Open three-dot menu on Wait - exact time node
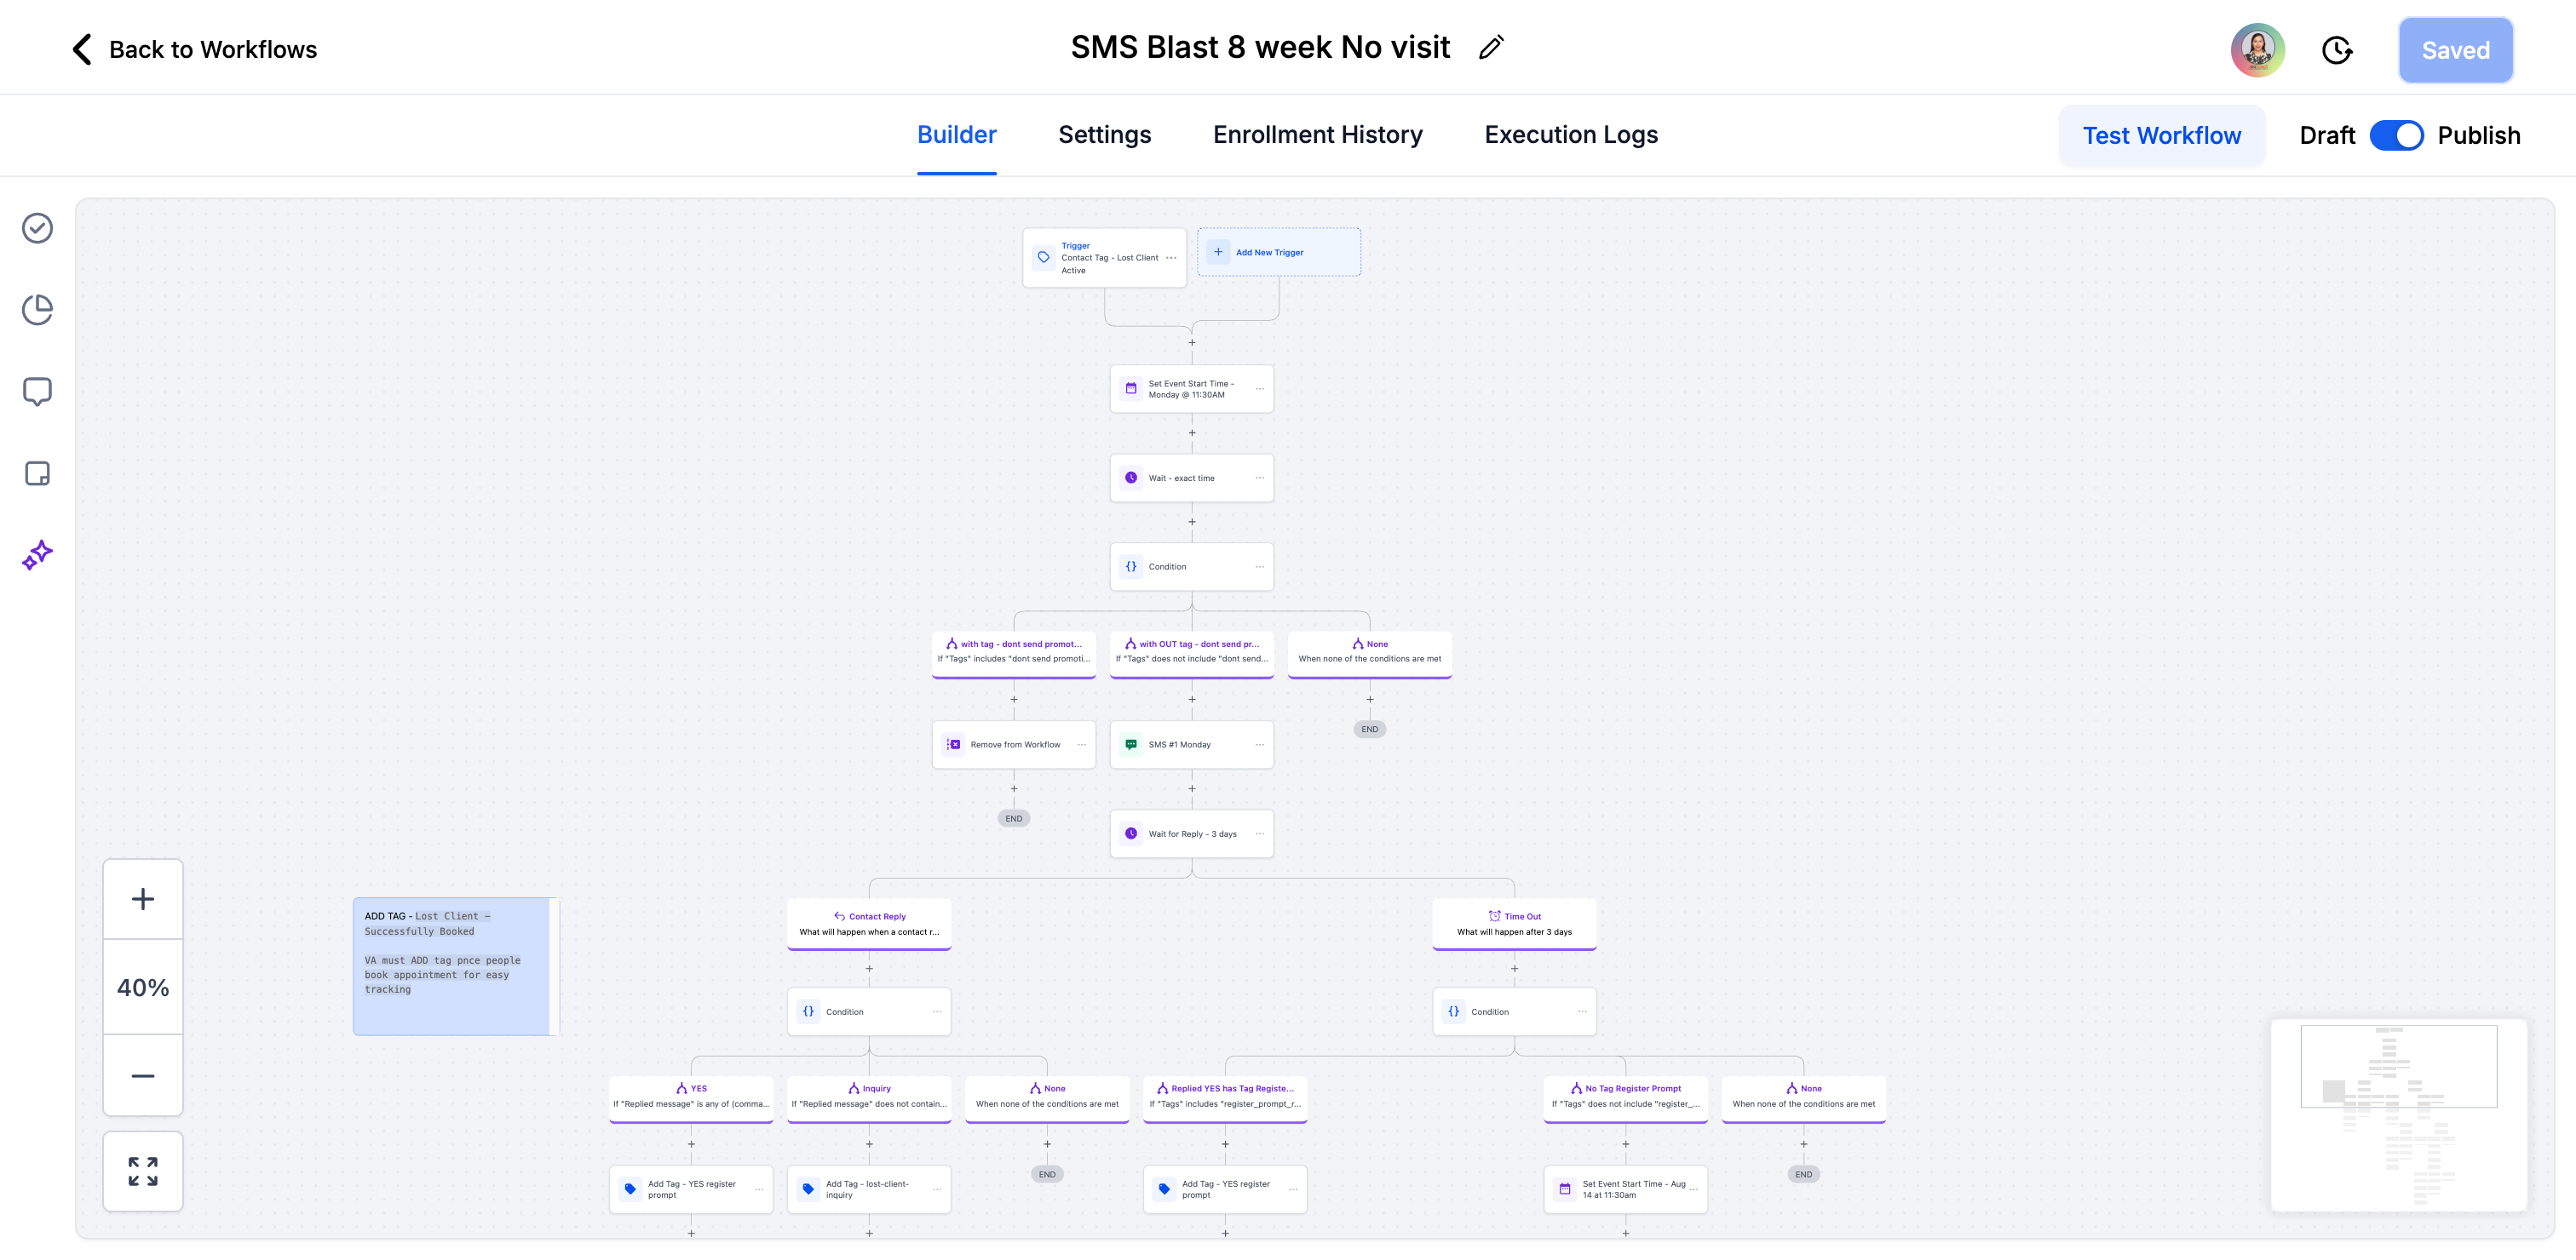The width and height of the screenshot is (2576, 1260). (1260, 478)
